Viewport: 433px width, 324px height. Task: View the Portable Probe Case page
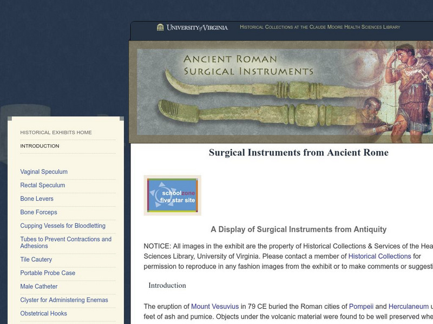pyautogui.click(x=48, y=273)
